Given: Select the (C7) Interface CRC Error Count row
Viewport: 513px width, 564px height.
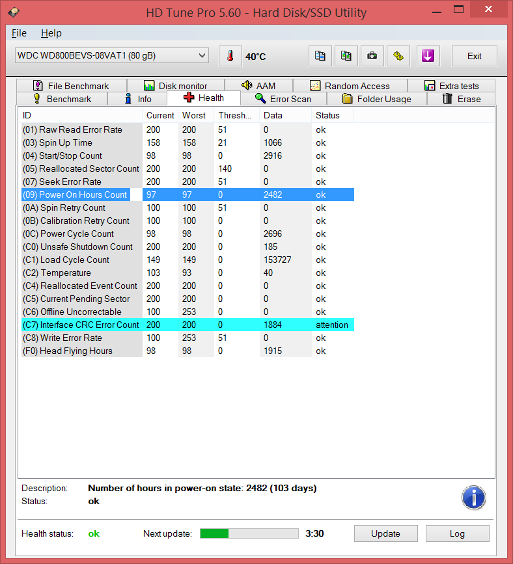Looking at the screenshot, I should click(187, 325).
